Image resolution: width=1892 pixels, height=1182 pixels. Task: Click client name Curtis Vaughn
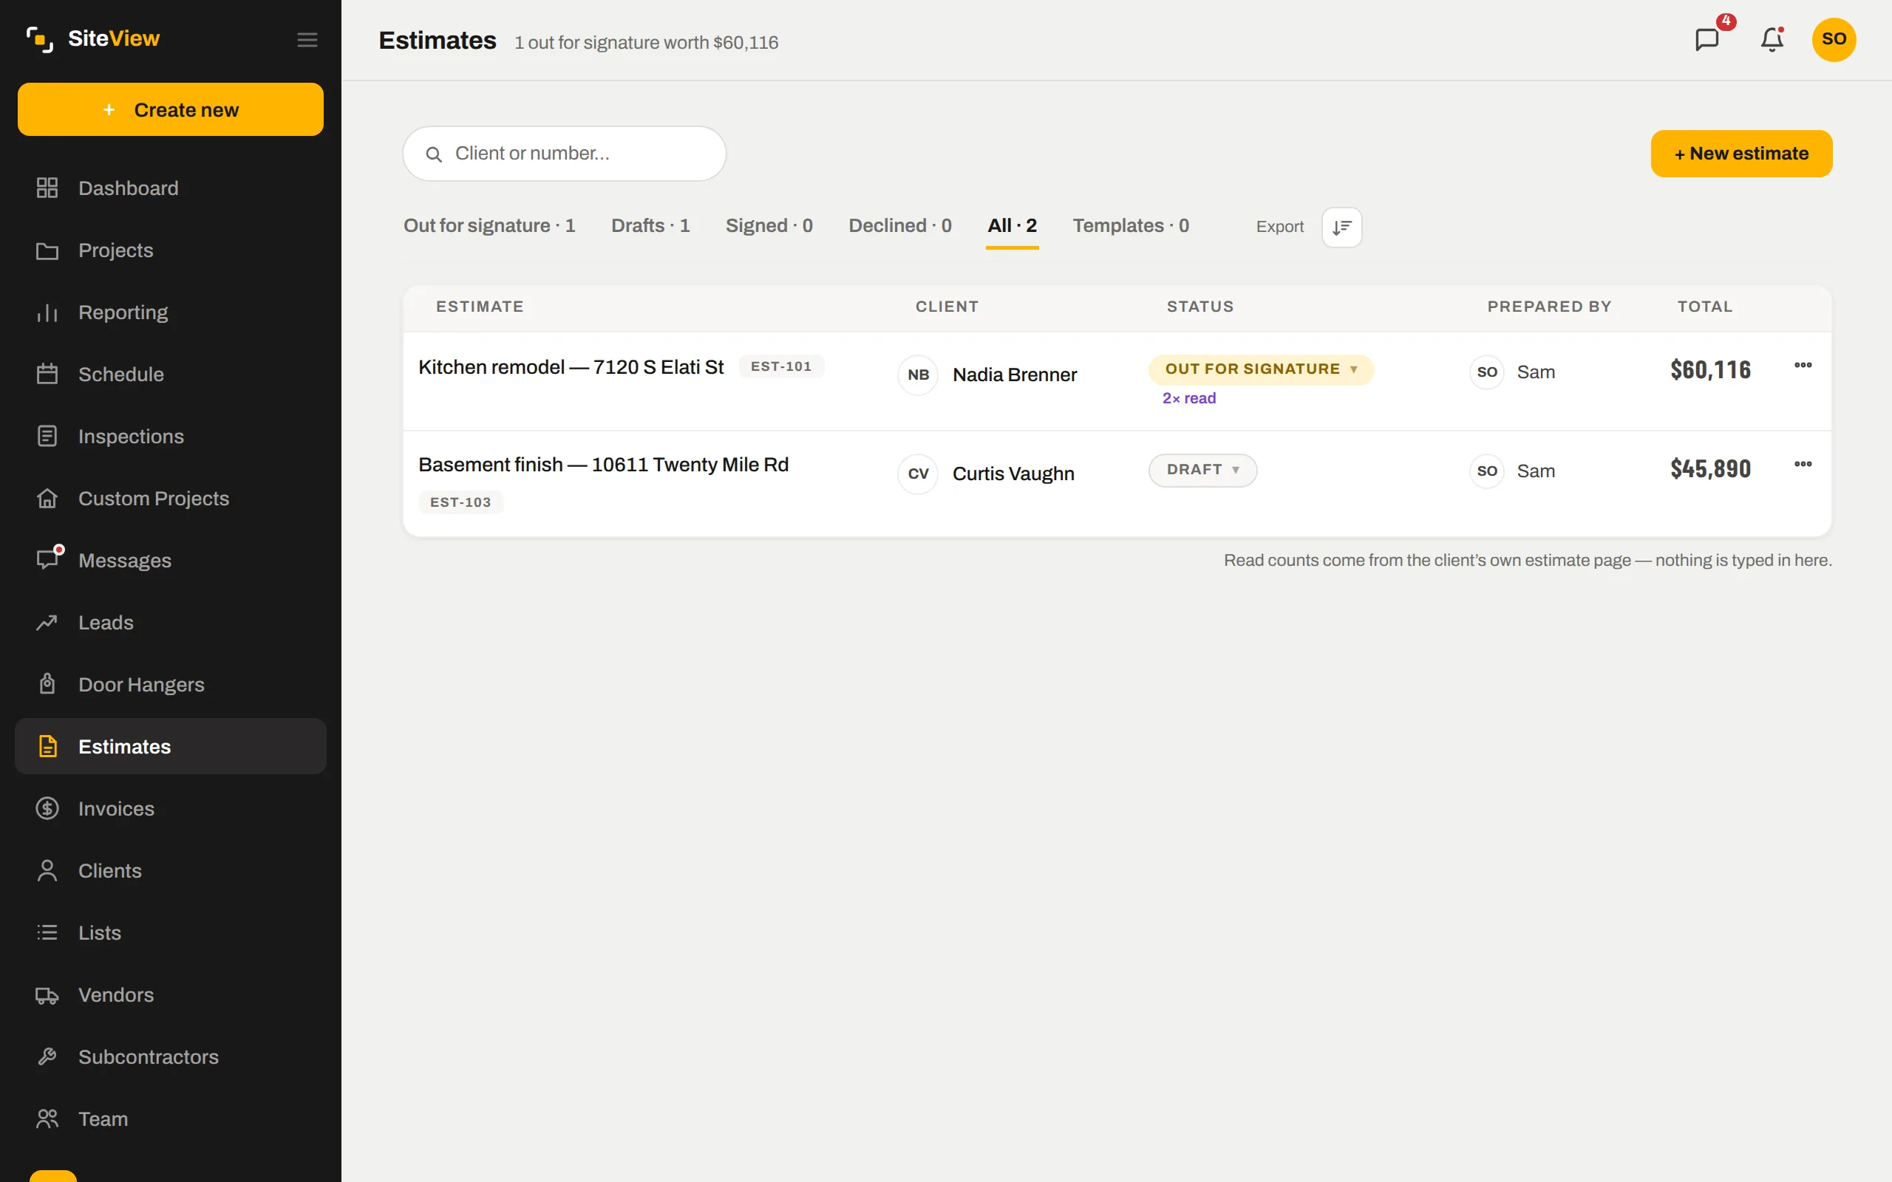[x=1013, y=474]
